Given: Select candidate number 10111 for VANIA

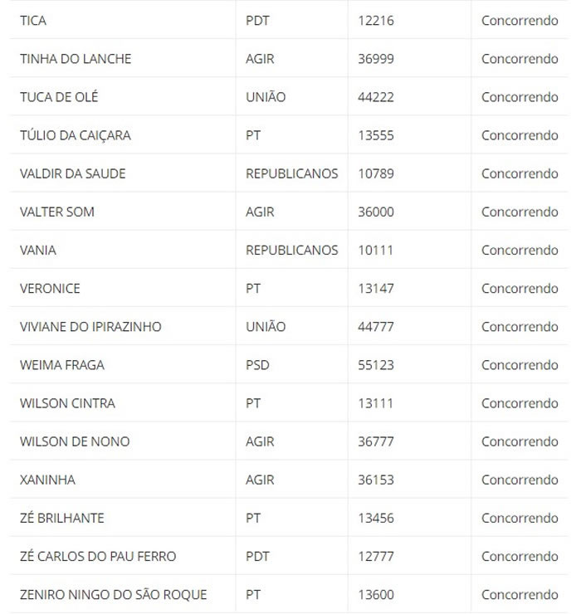Looking at the screenshot, I should [375, 250].
